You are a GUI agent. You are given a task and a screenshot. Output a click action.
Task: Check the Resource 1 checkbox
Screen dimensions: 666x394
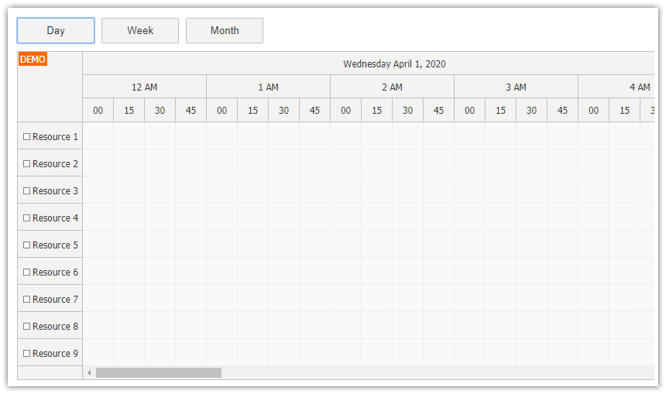pyautogui.click(x=27, y=137)
